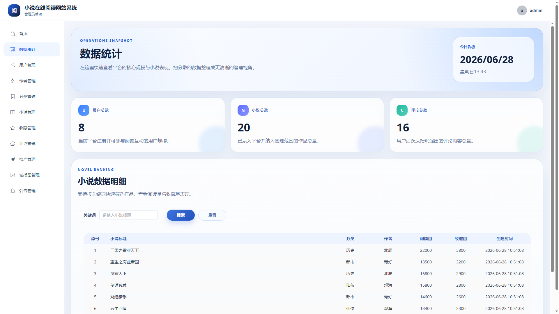Viewport: 559px width, 314px height.
Task: Open the 公告管理 menu item
Action: (x=32, y=191)
